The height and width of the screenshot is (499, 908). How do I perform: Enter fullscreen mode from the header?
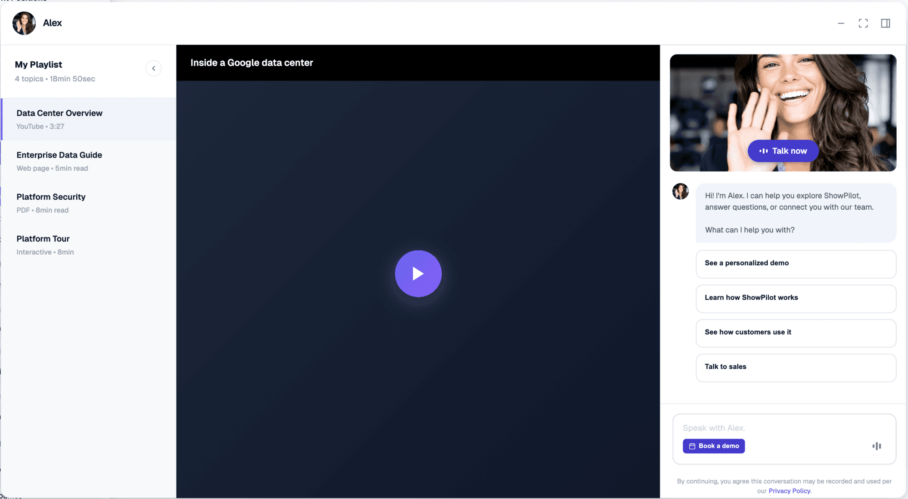pyautogui.click(x=864, y=23)
